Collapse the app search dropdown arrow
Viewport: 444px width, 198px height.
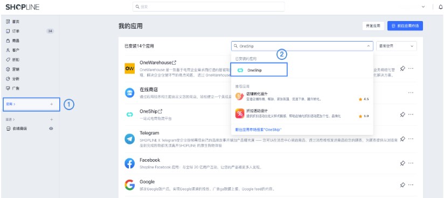tap(369, 46)
